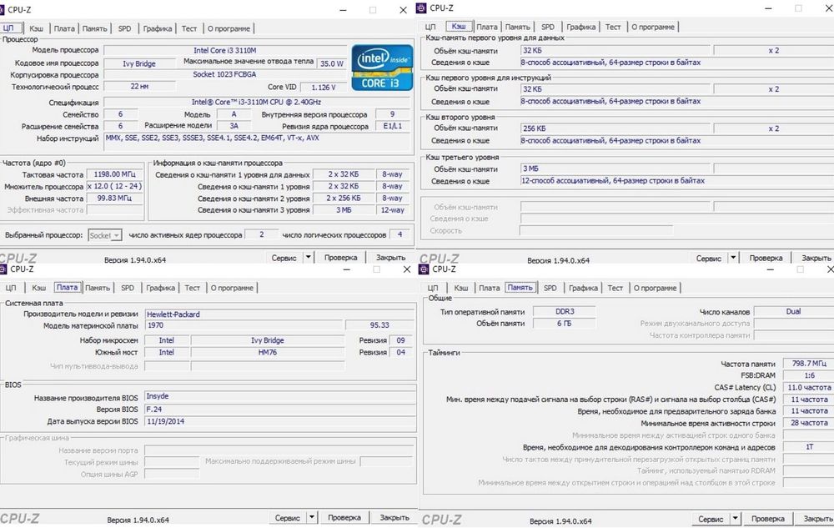Click the 35.0 W thermal value field
Screen dimensions: 834x528
pos(331,63)
